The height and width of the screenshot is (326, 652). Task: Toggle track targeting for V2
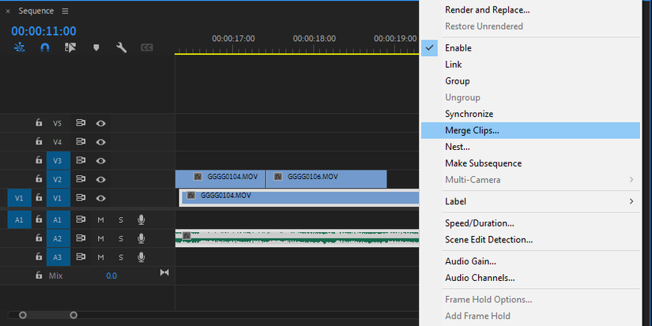pyautogui.click(x=58, y=179)
